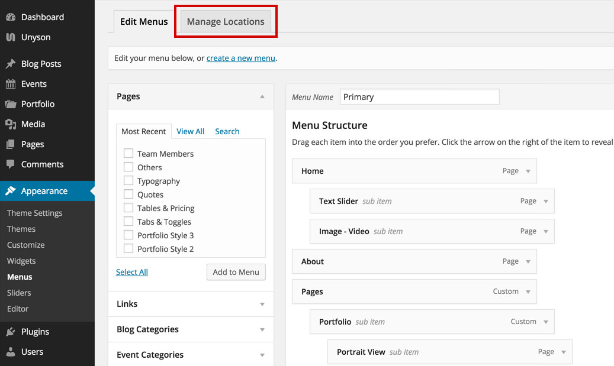Switch to the View All tab
Viewport: 614px width, 366px height.
pyautogui.click(x=190, y=131)
